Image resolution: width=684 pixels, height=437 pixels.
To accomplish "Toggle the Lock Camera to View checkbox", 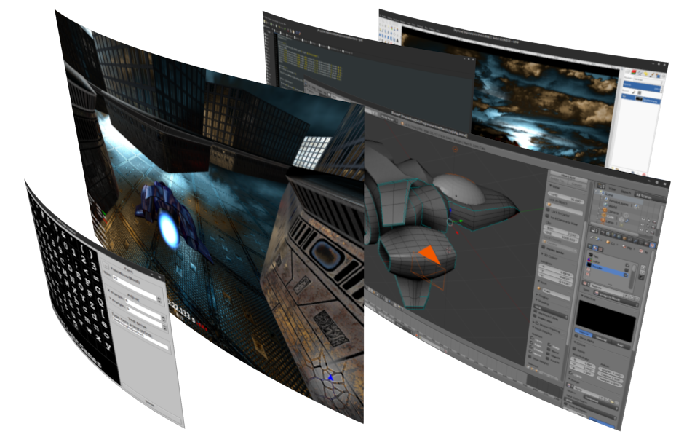I will (x=549, y=216).
